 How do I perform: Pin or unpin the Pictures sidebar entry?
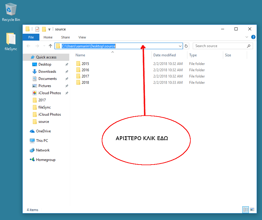coord(67,86)
